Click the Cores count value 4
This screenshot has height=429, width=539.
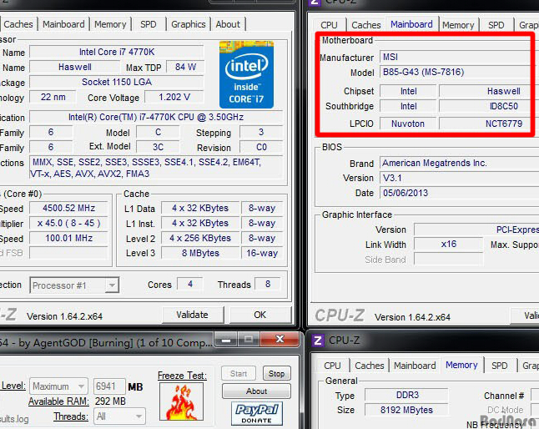pyautogui.click(x=190, y=284)
